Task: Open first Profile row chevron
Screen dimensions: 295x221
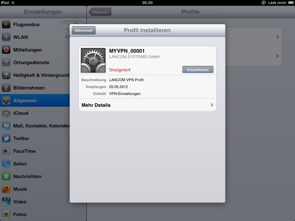Action: point(277,37)
